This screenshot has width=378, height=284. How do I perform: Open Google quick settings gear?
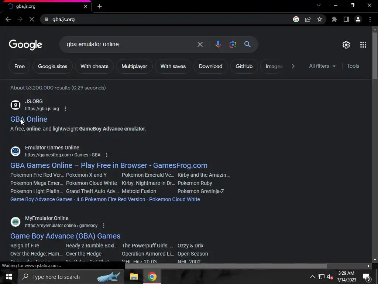point(346,45)
